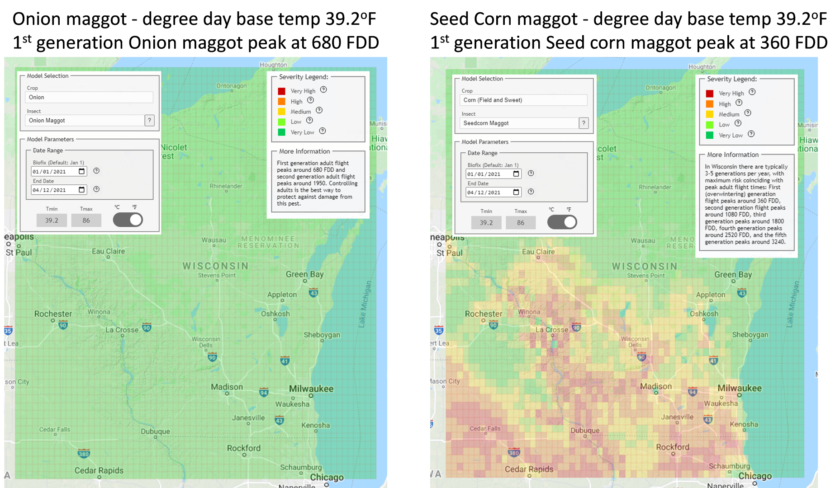
Task: Click Interstate 90 shield near Rochester on Onion map
Action: pos(63,325)
